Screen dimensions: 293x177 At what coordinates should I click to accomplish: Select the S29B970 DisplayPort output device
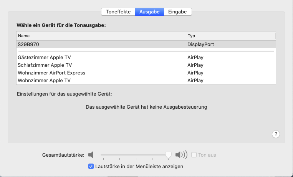[28, 45]
